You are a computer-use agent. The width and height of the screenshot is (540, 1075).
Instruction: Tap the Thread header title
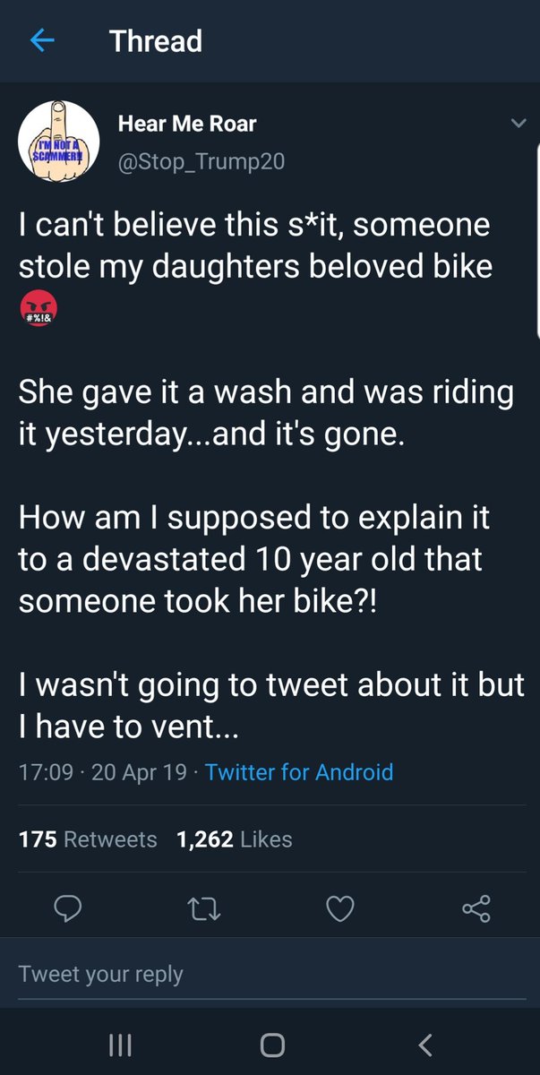[x=156, y=41]
